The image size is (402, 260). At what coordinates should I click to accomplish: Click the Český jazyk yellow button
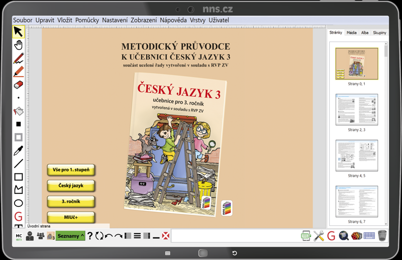tap(71, 185)
